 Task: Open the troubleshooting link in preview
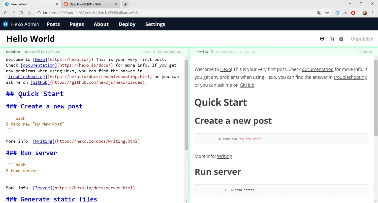(x=350, y=77)
